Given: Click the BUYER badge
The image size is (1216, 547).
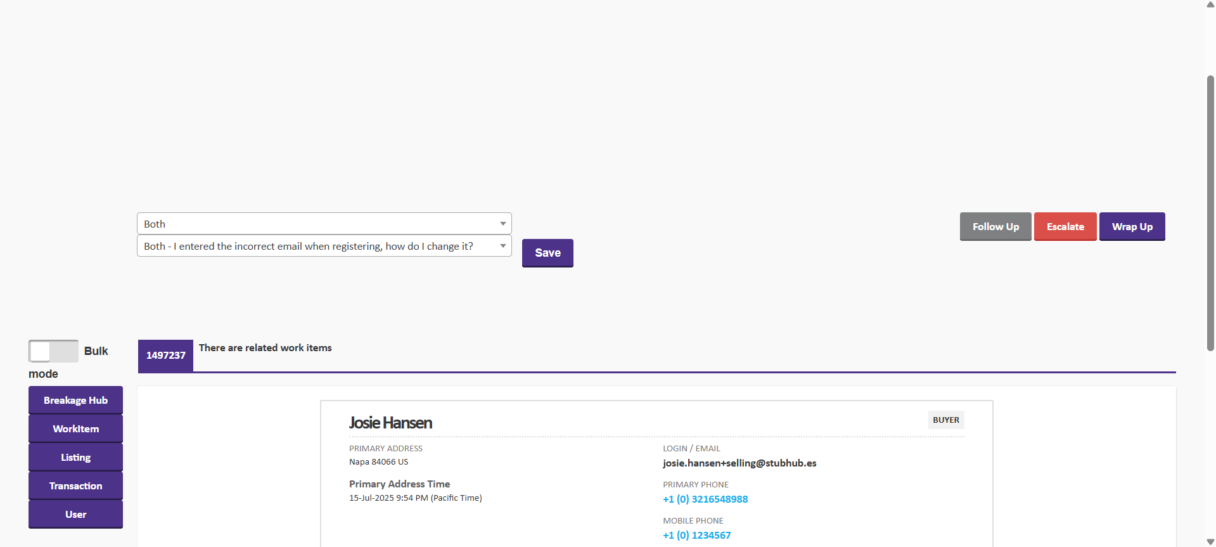Looking at the screenshot, I should coord(945,420).
